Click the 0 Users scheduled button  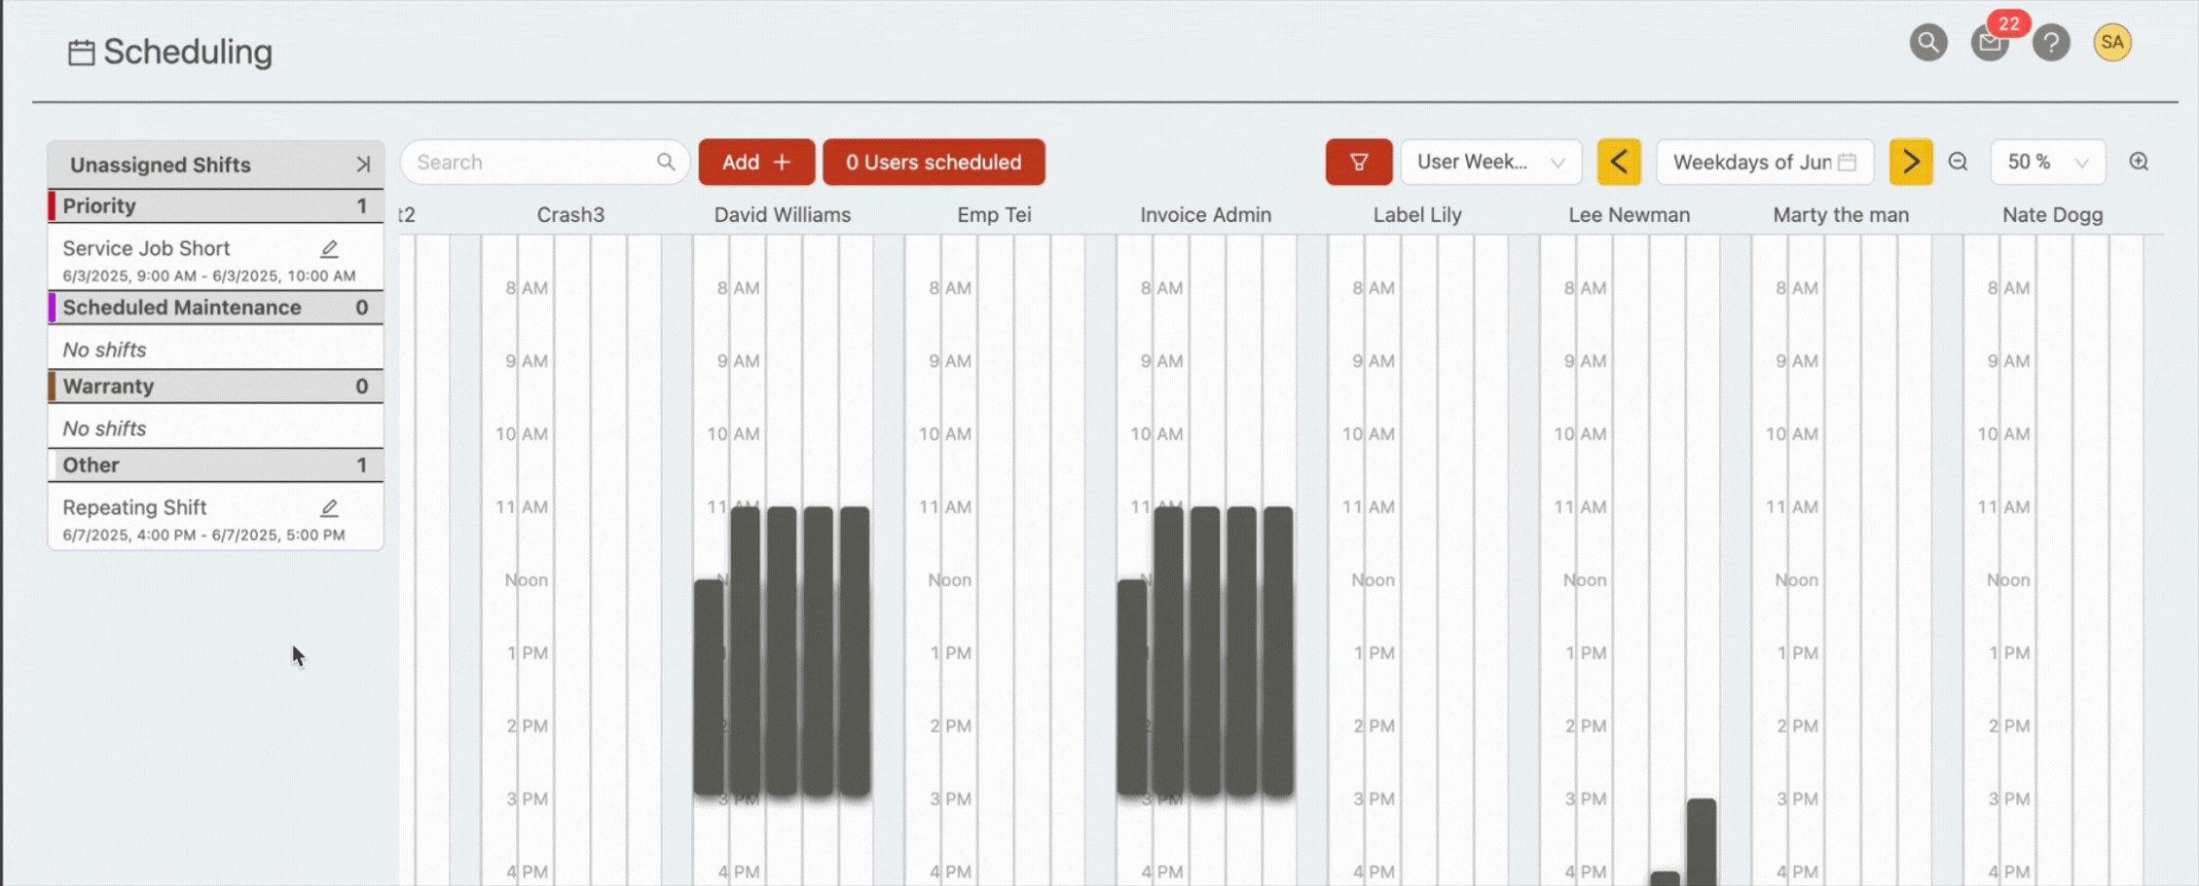coord(933,162)
